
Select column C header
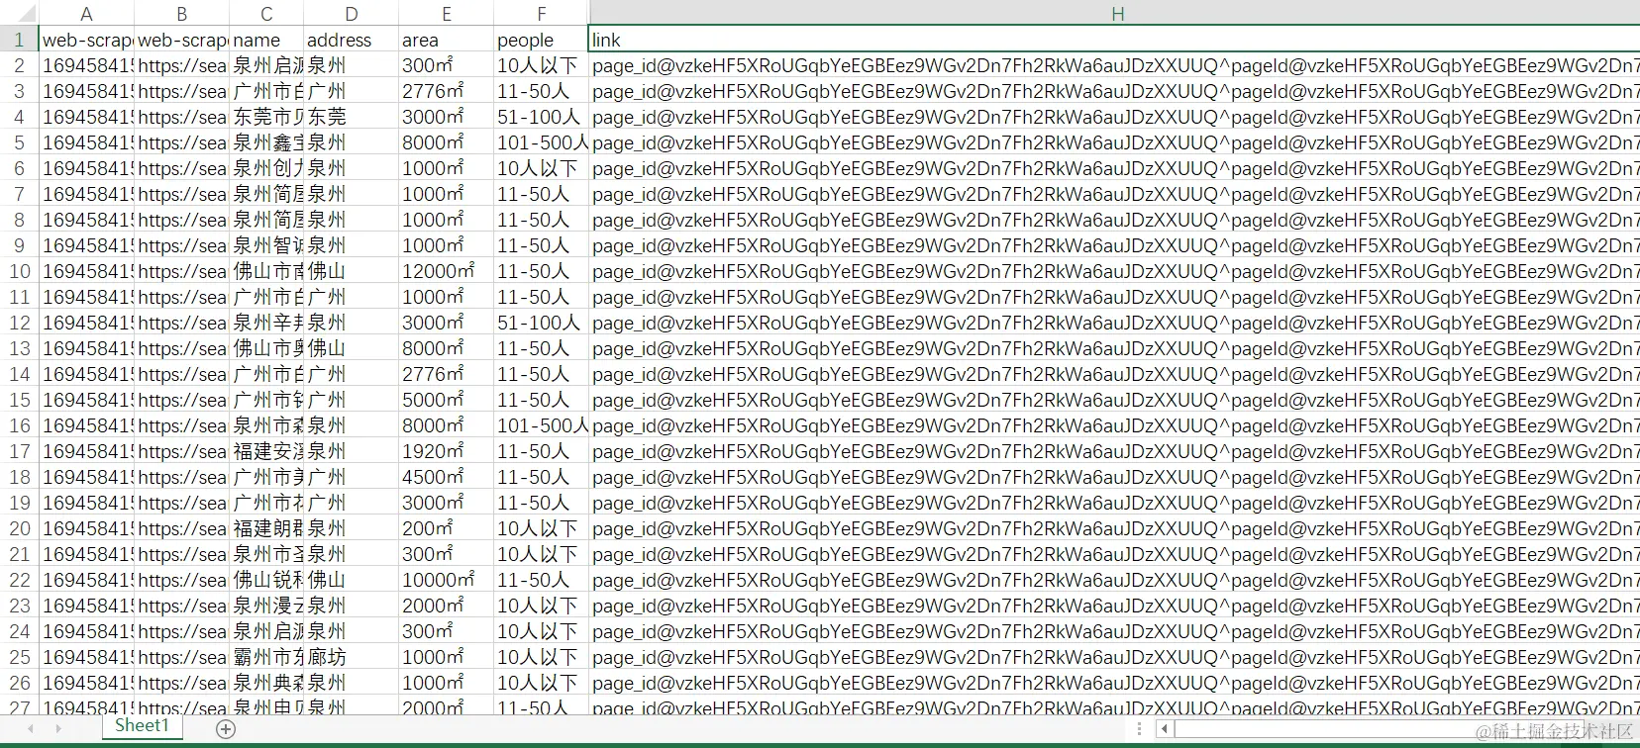(266, 14)
